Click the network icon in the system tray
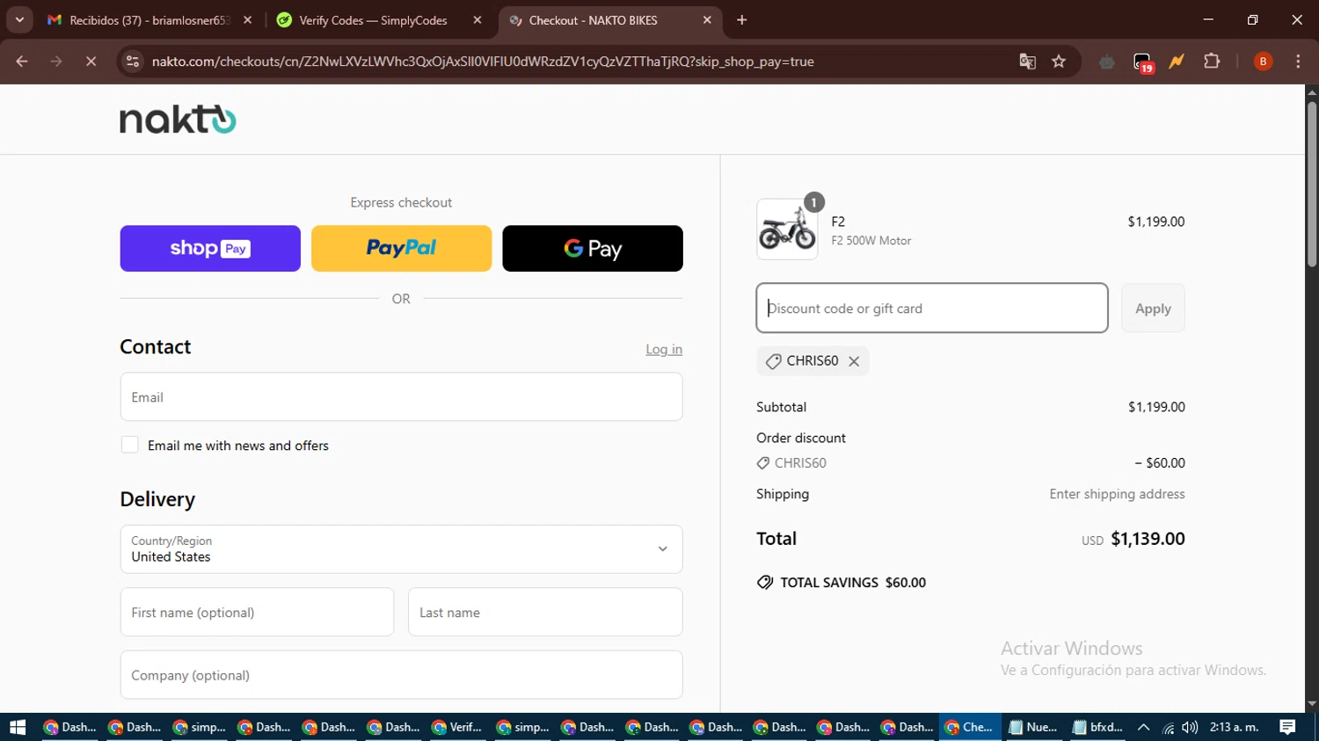 click(x=1168, y=727)
